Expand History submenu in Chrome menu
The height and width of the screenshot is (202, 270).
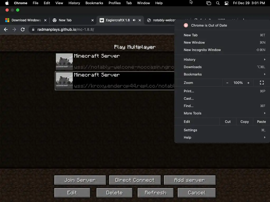[x=222, y=60]
